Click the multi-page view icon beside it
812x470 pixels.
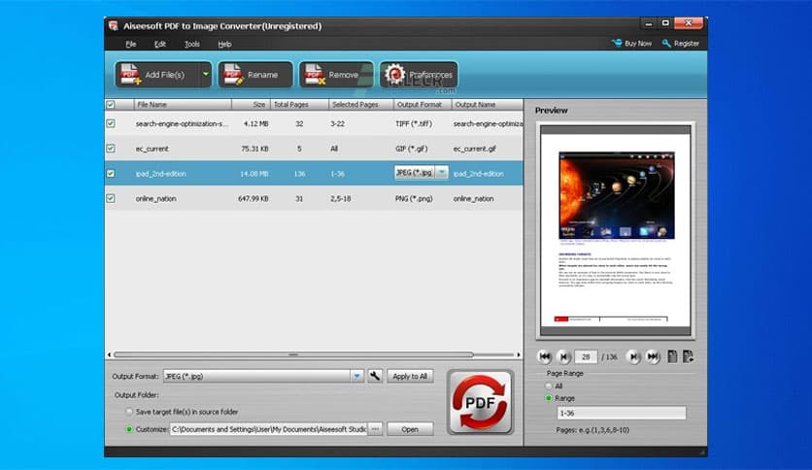coord(688,356)
